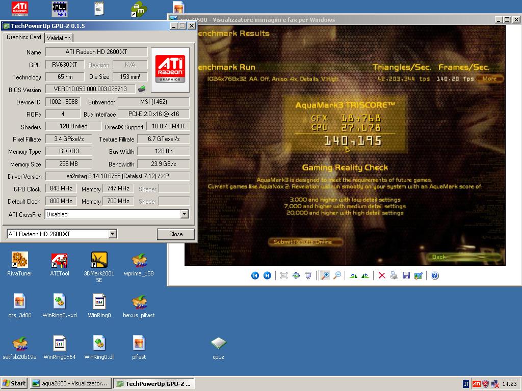Click Bandwidth 23.9 GB/s field
This screenshot has width=522, height=391.
164,164
